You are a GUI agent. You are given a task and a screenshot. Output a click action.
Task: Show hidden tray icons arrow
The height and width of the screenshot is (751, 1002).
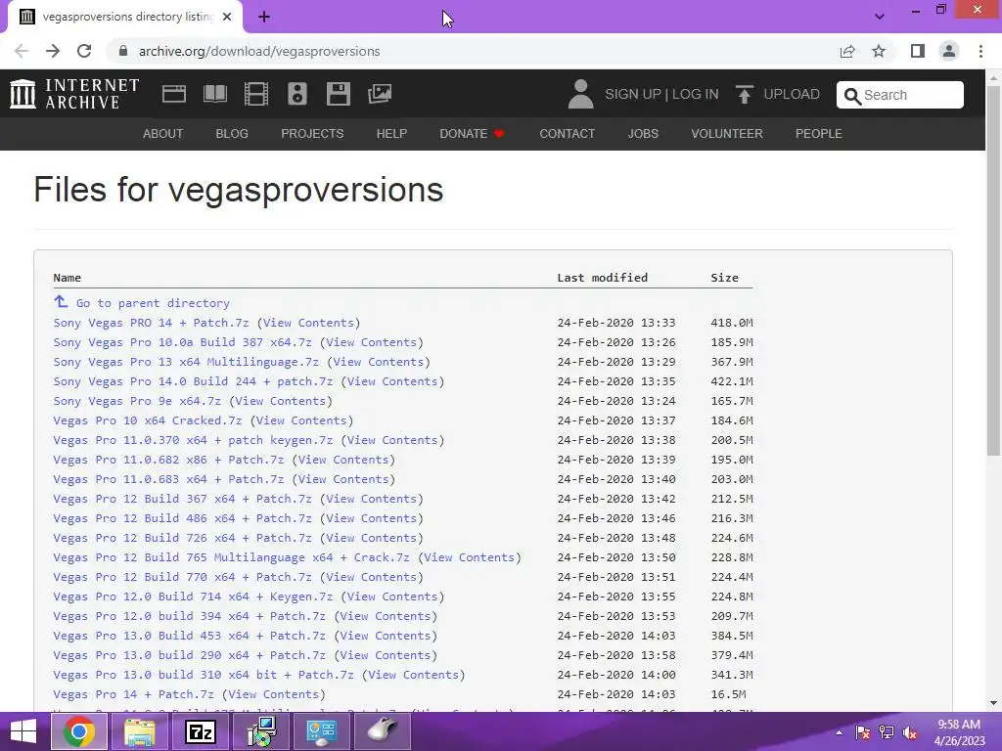coord(839,732)
